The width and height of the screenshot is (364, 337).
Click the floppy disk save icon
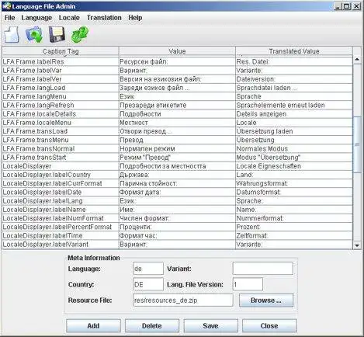[57, 34]
